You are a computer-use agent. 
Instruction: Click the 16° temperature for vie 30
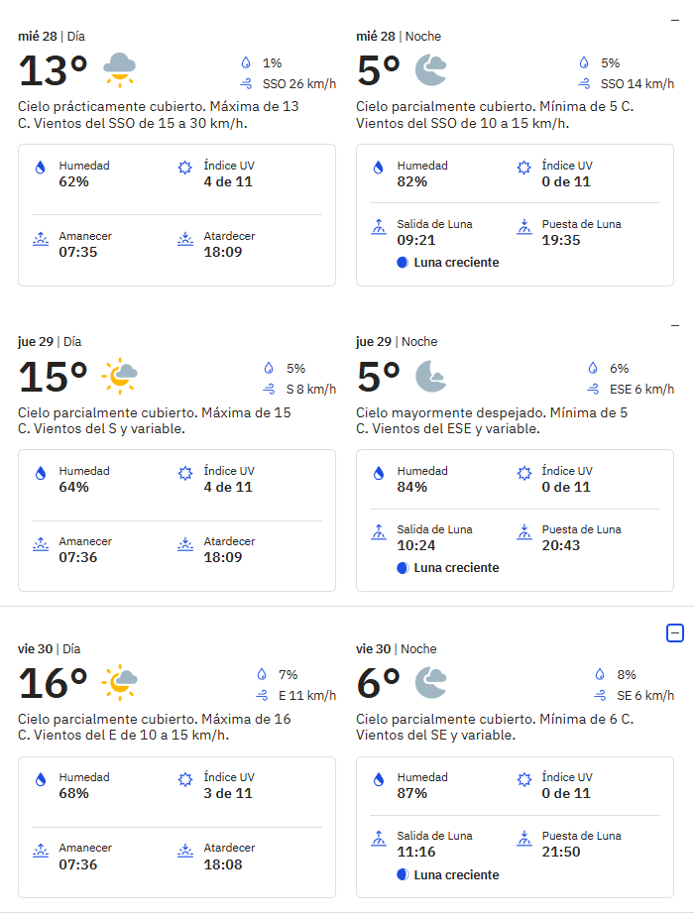pos(54,683)
